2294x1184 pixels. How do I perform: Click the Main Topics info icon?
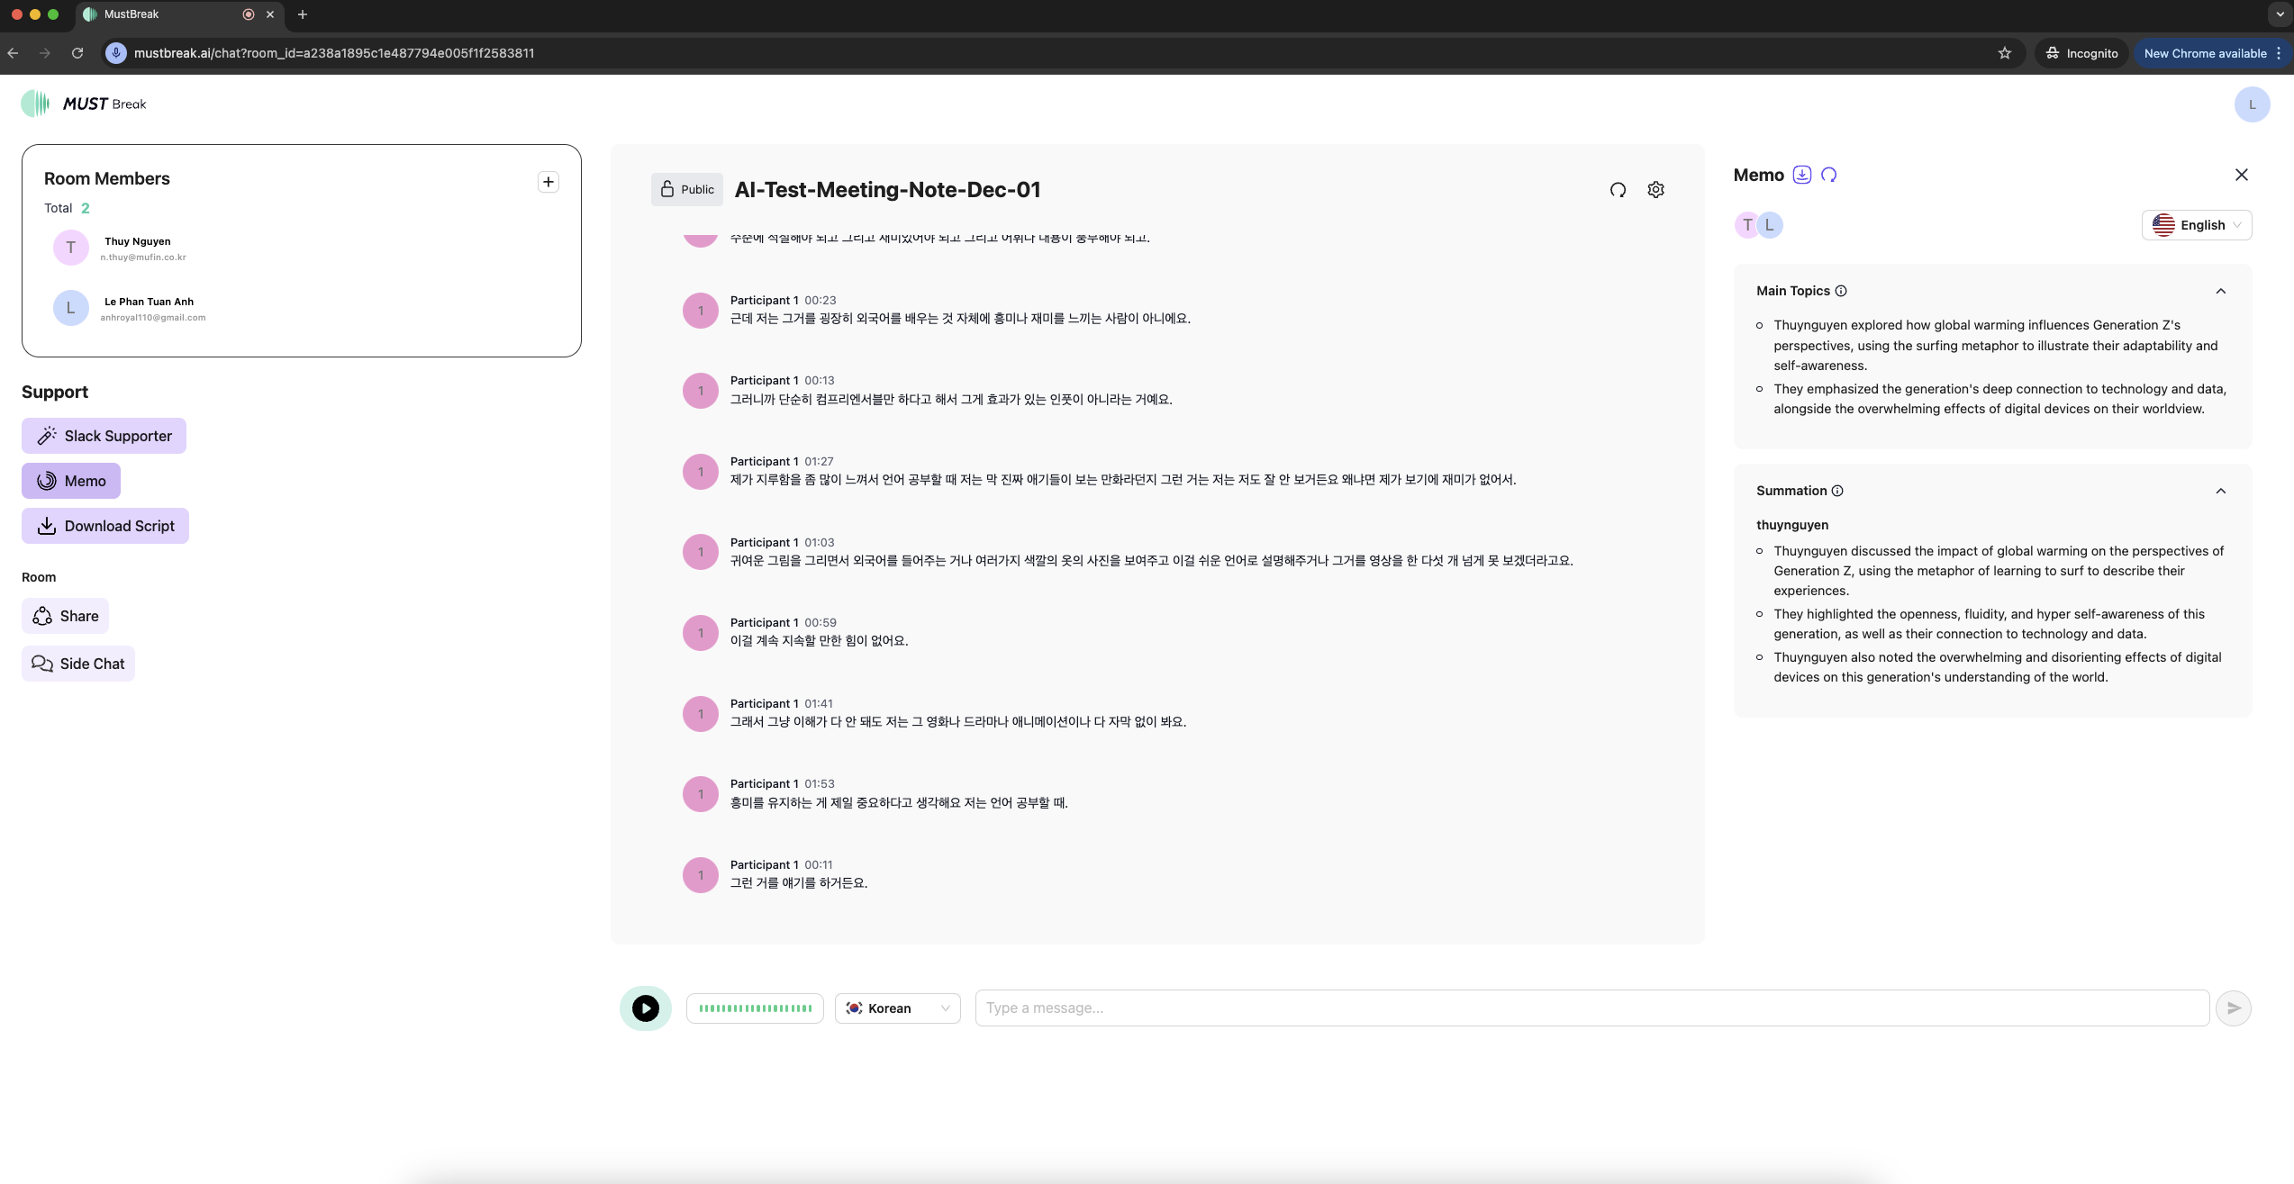(x=1841, y=291)
